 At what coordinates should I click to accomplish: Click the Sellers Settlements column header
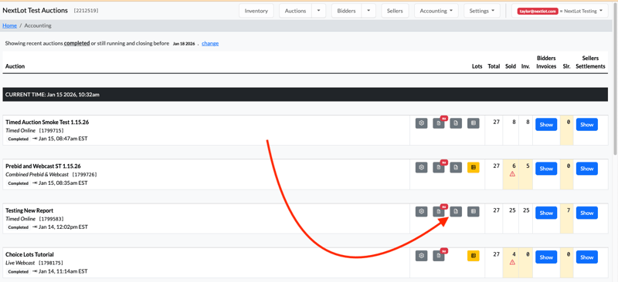tap(590, 62)
